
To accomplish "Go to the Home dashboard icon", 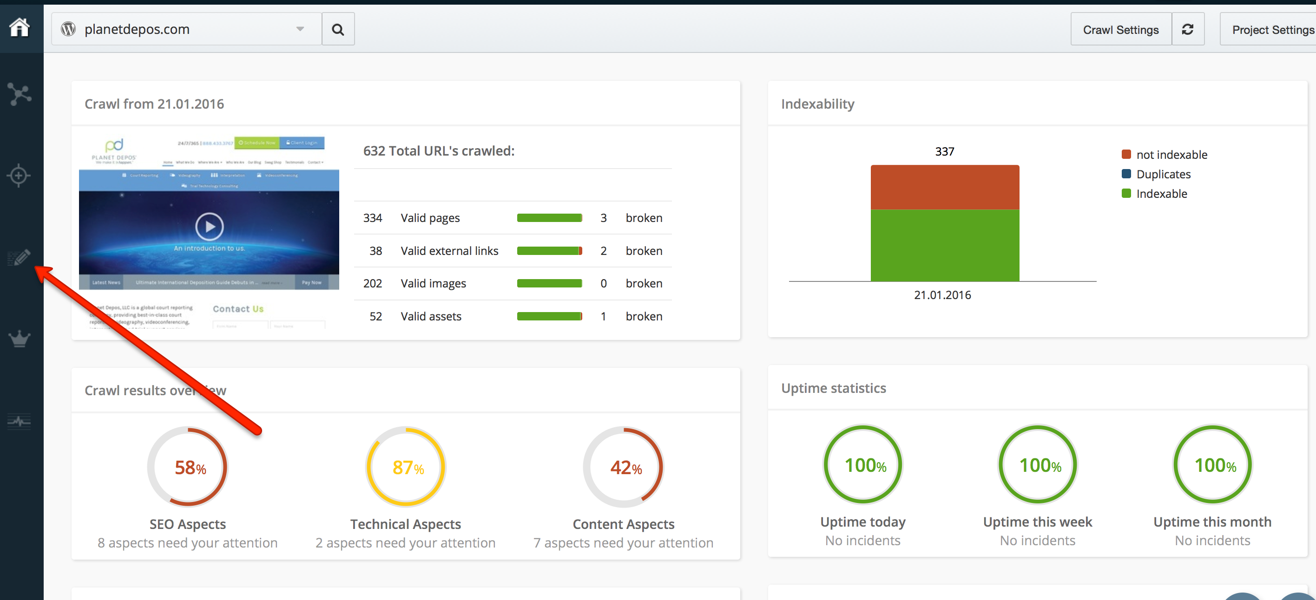I will (x=20, y=27).
